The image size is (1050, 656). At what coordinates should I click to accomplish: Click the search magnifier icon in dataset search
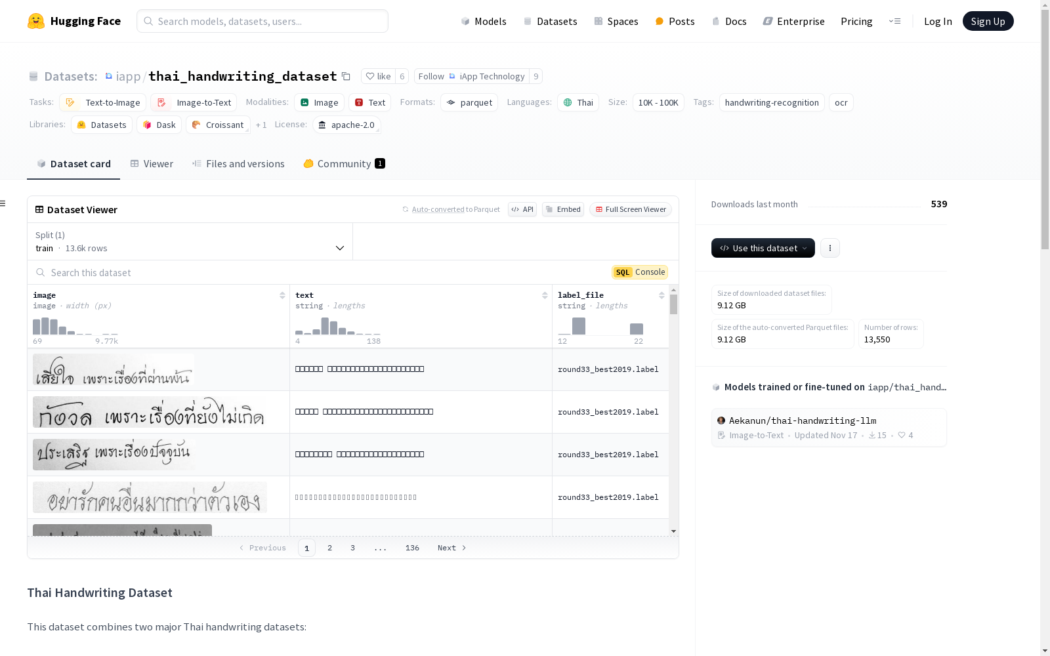pyautogui.click(x=41, y=272)
